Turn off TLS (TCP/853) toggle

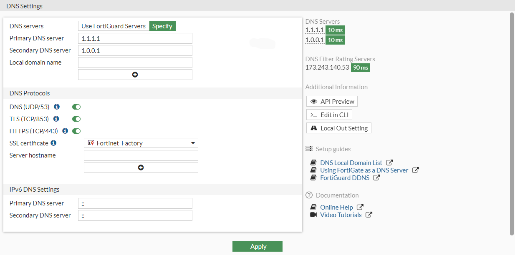pyautogui.click(x=76, y=119)
